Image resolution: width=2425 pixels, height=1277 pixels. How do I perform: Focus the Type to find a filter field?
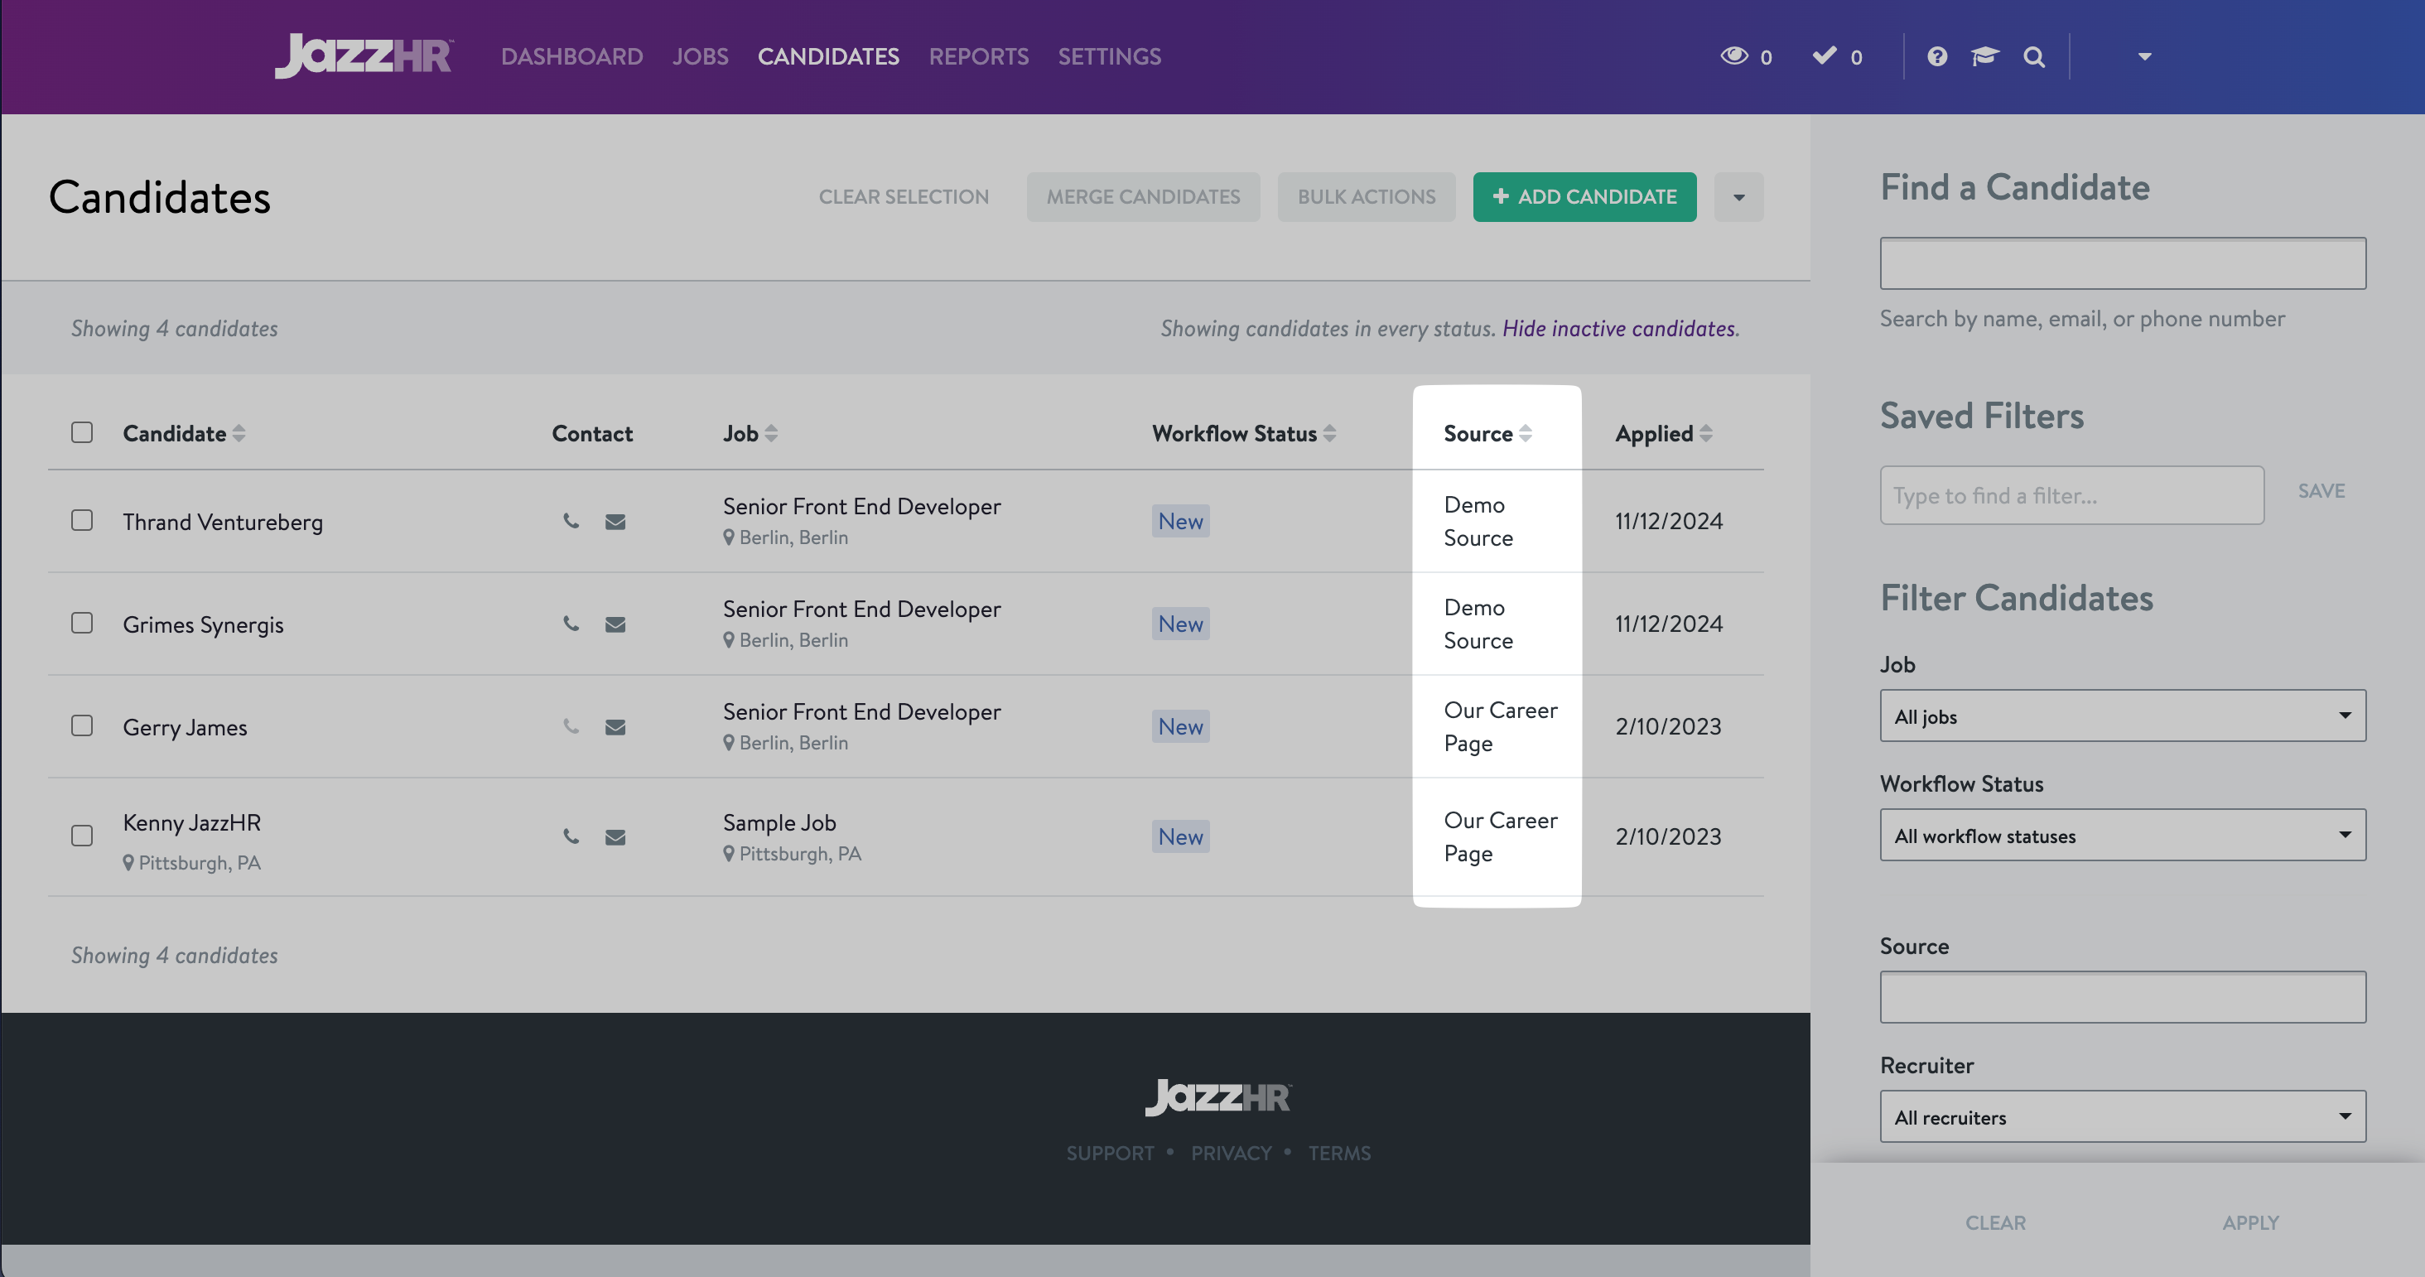tap(2072, 495)
